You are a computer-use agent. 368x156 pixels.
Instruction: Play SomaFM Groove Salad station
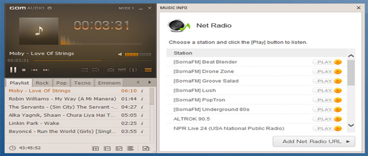tap(327, 81)
